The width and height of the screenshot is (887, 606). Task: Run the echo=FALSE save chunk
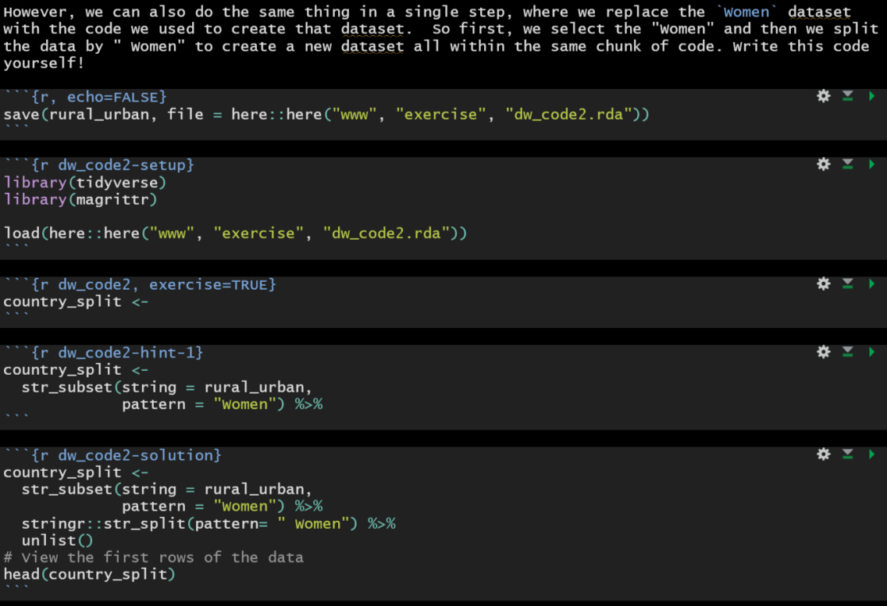(871, 96)
